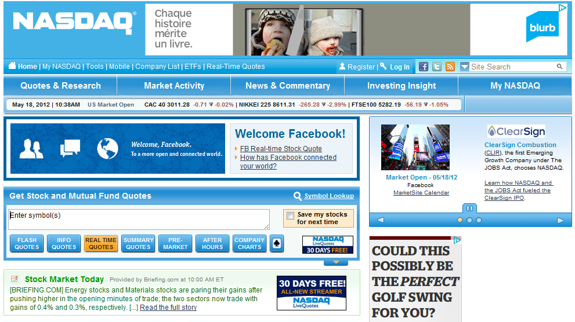Open the Investing Insight menu
575x322 pixels.
tap(401, 86)
